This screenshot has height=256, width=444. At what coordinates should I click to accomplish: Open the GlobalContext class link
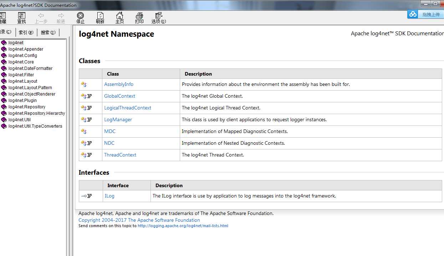(x=119, y=96)
